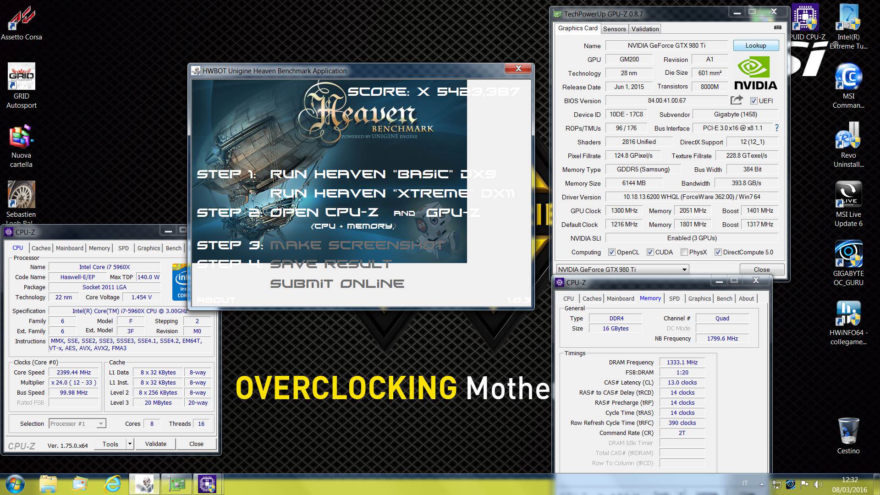The height and width of the screenshot is (495, 880).
Task: Click the GPU Name field in GPU-Z
Action: point(666,45)
